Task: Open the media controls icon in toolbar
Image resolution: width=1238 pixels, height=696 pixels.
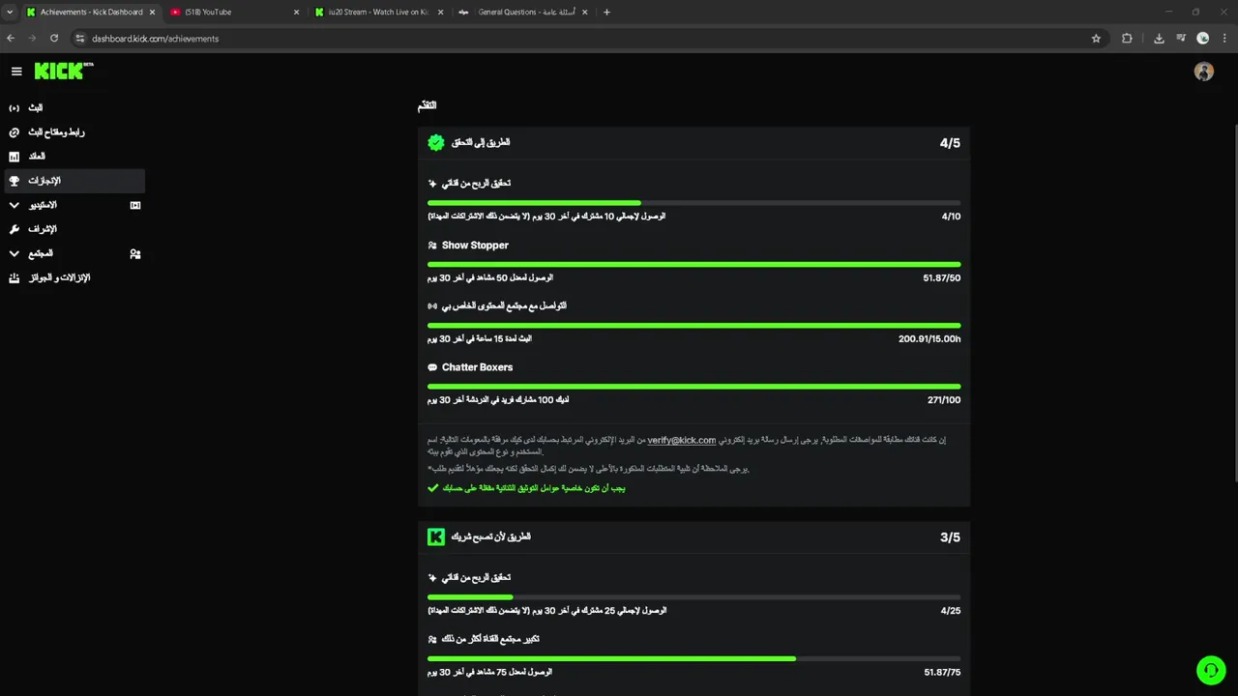Action: pos(1181,39)
